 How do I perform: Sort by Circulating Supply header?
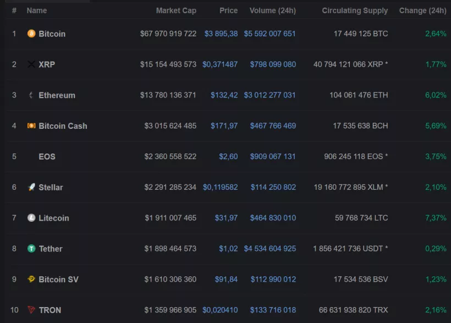(355, 10)
